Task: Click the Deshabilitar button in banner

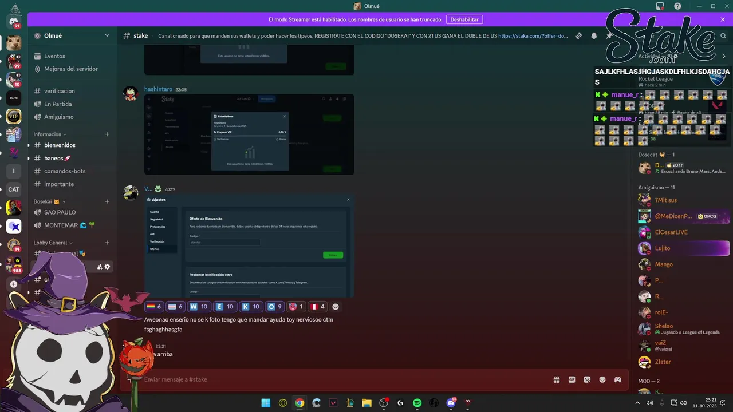Action: (x=464, y=19)
